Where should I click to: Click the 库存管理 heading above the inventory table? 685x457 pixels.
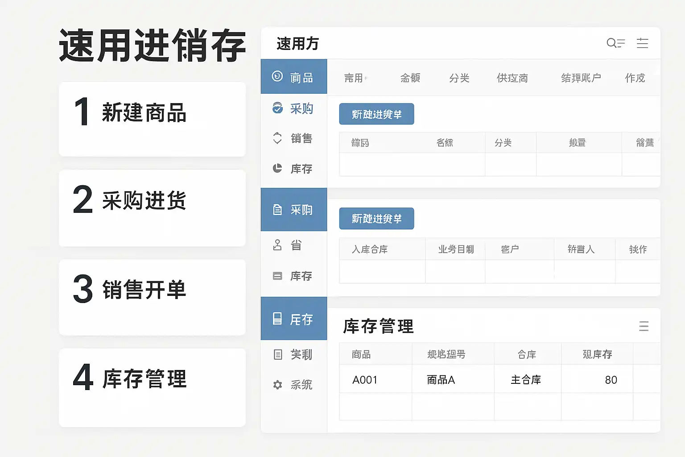378,326
